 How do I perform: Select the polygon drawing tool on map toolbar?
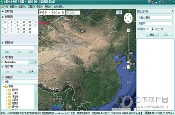tap(59, 13)
